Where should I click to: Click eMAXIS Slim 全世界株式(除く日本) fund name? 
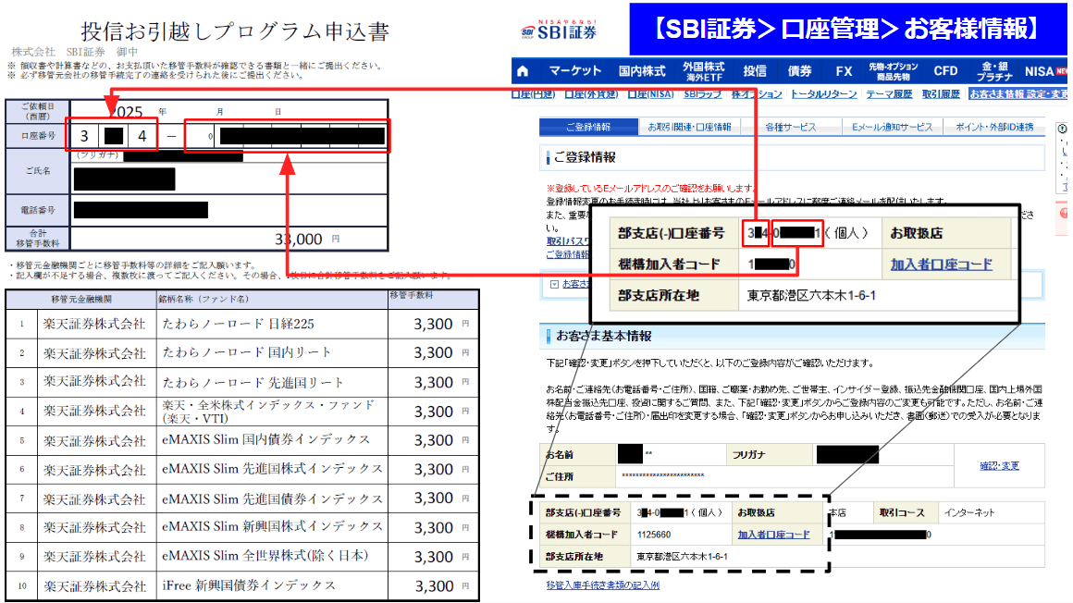265,556
